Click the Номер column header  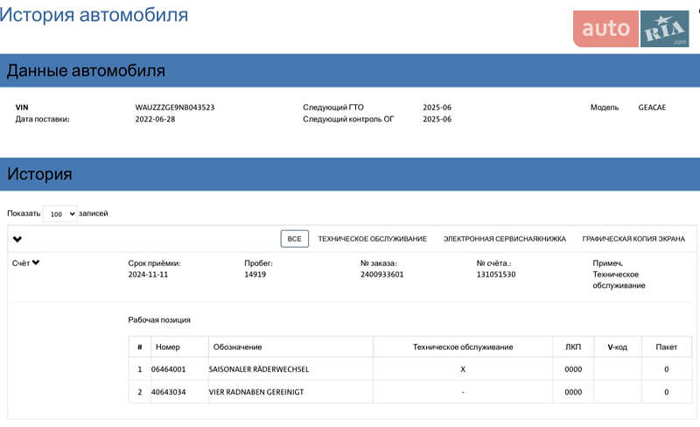click(x=167, y=347)
